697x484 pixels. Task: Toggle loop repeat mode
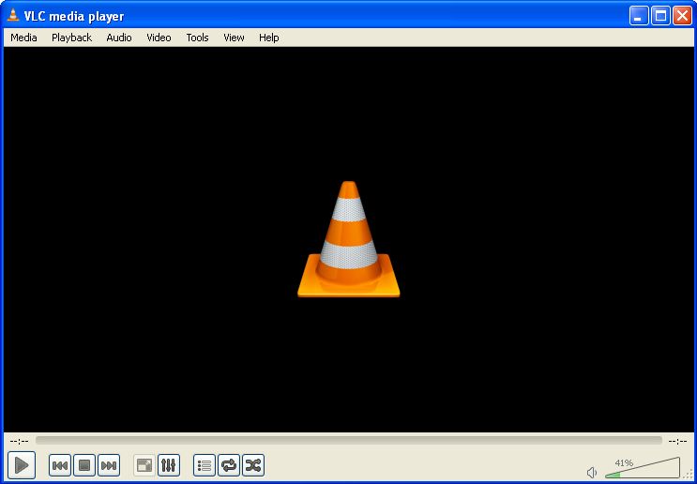[229, 465]
